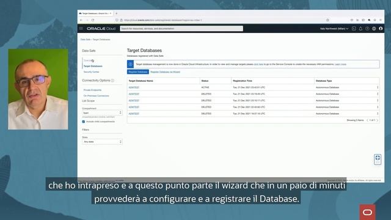Open ADWTEST link registered at 23:10 UTC

coord(134,100)
